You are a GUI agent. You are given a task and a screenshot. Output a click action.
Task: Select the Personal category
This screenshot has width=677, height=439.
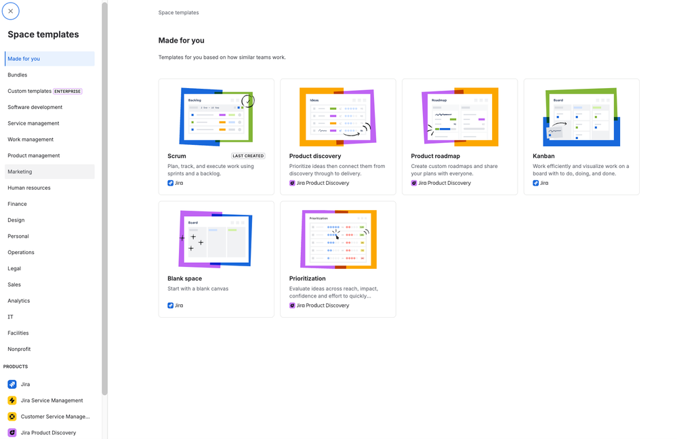[x=49, y=236]
